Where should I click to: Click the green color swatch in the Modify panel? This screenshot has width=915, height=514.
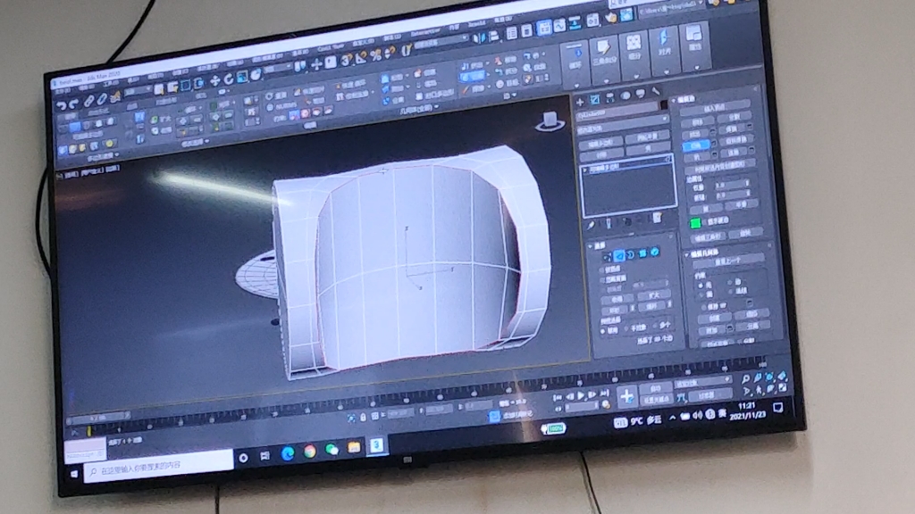click(x=695, y=223)
